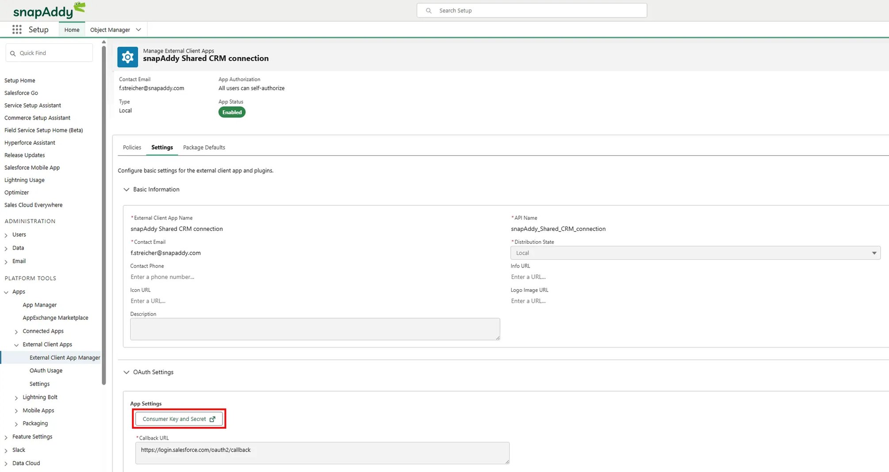Click the magnifier icon in Search Setup
Viewport: 889px width, 472px height.
pos(429,11)
